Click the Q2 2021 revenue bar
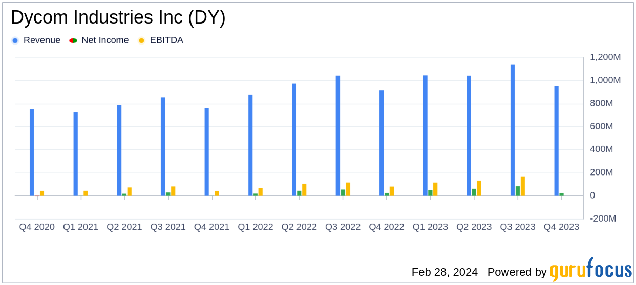This screenshot has width=636, height=285. tap(119, 150)
